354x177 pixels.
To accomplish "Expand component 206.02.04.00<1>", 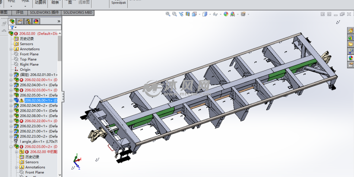I will point(11,85).
